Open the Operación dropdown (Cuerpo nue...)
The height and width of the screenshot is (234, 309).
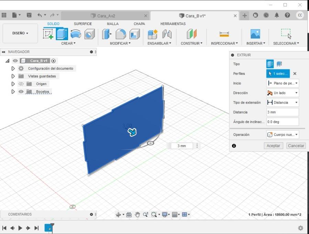tap(283, 135)
